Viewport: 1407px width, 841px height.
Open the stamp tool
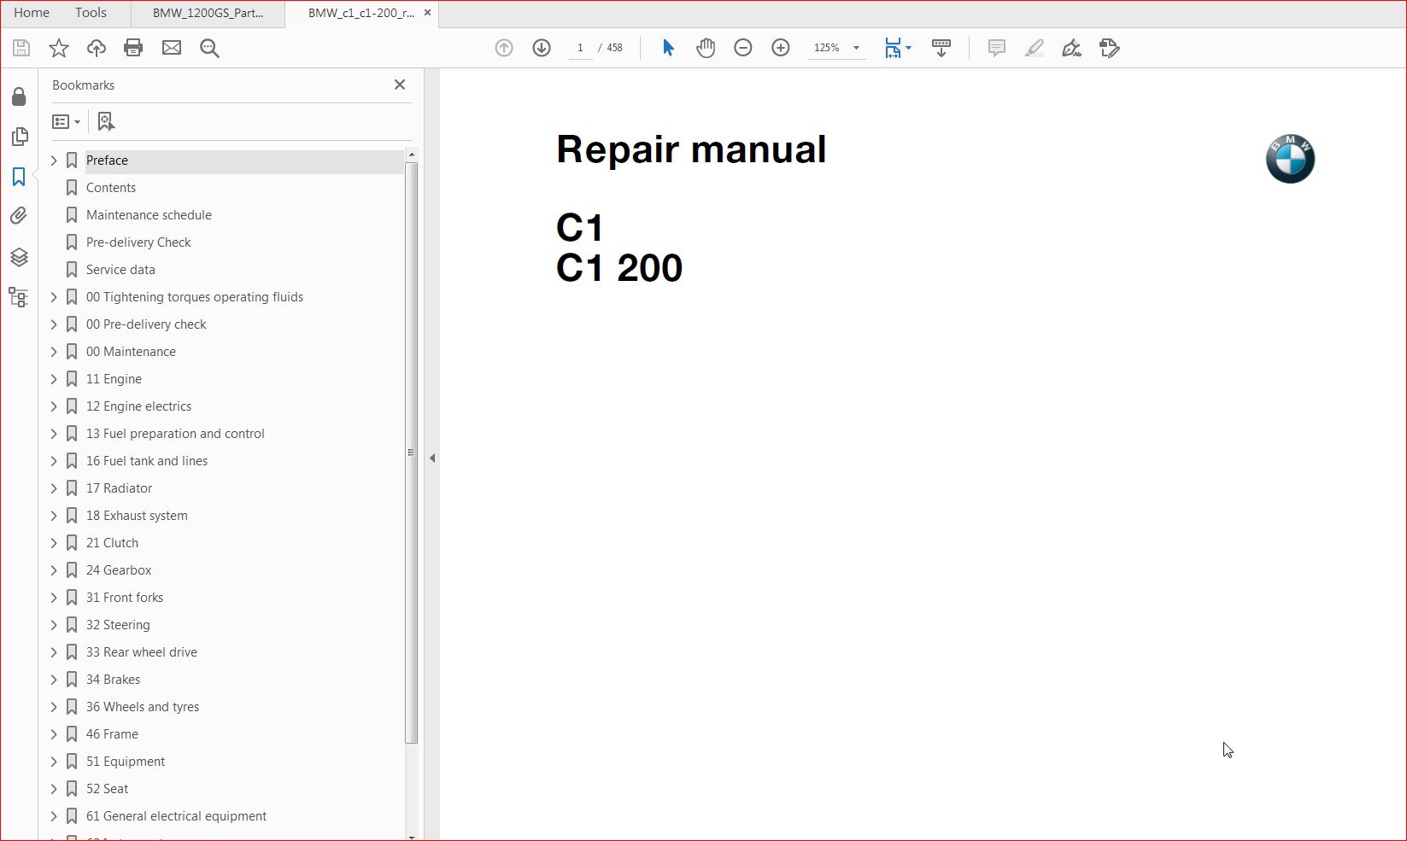[x=1109, y=48]
